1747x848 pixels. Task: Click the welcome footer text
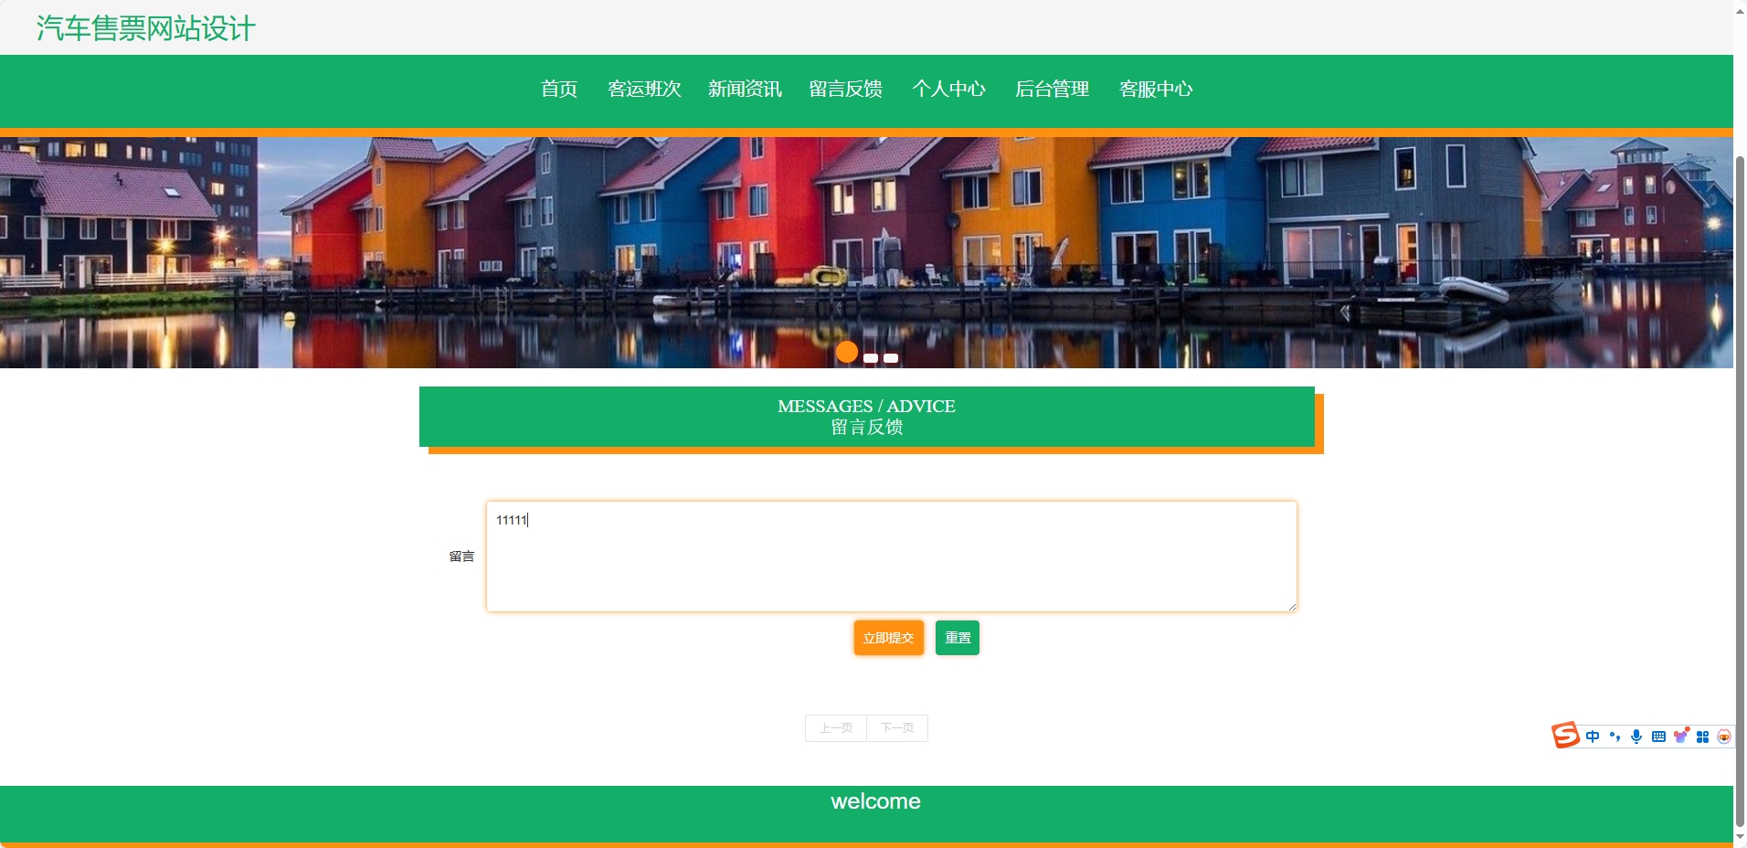875,801
